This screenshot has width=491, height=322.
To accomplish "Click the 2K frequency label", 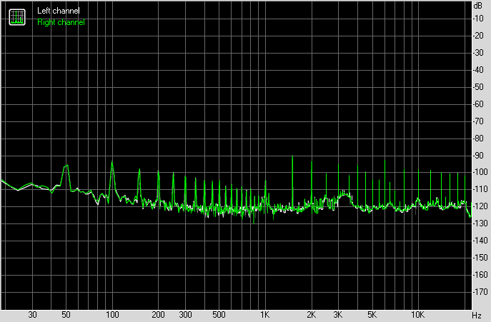I will (311, 315).
